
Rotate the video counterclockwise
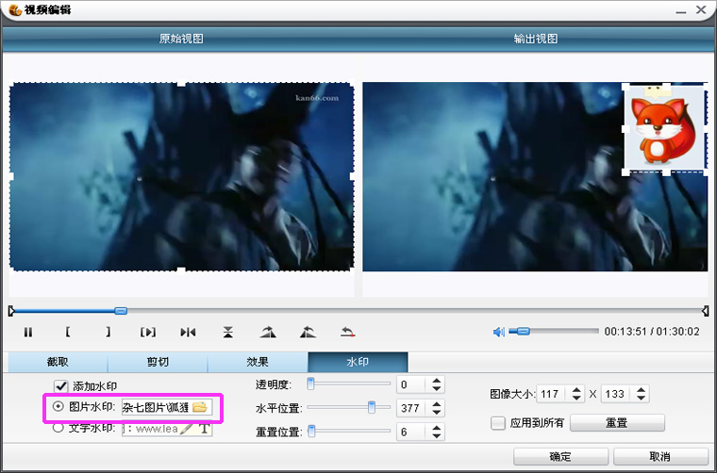point(308,332)
